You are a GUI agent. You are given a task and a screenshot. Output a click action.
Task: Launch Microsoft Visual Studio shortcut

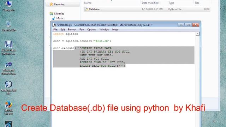(8, 68)
